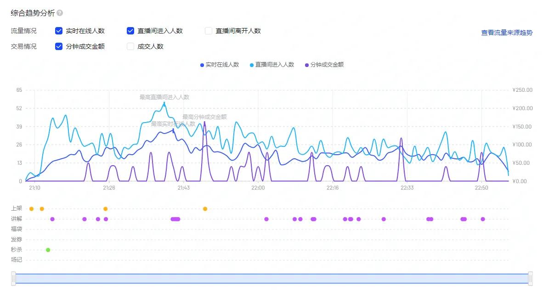
Task: Click the green 秒杀 marker on the timeline
Action: tap(48, 250)
